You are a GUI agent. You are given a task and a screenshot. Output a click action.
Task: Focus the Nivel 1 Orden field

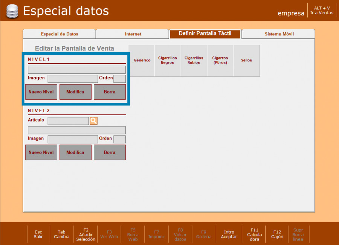tap(119, 79)
